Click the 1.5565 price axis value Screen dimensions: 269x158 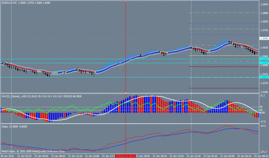(264, 56)
